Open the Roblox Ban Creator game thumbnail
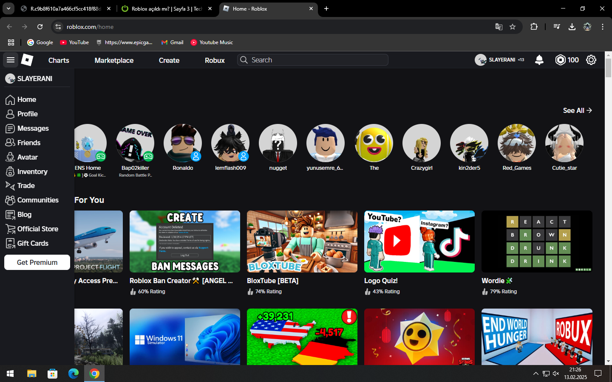 [x=185, y=242]
